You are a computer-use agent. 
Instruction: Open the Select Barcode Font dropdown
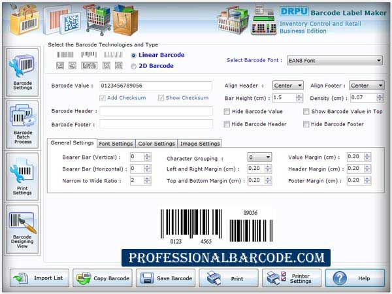(x=335, y=61)
